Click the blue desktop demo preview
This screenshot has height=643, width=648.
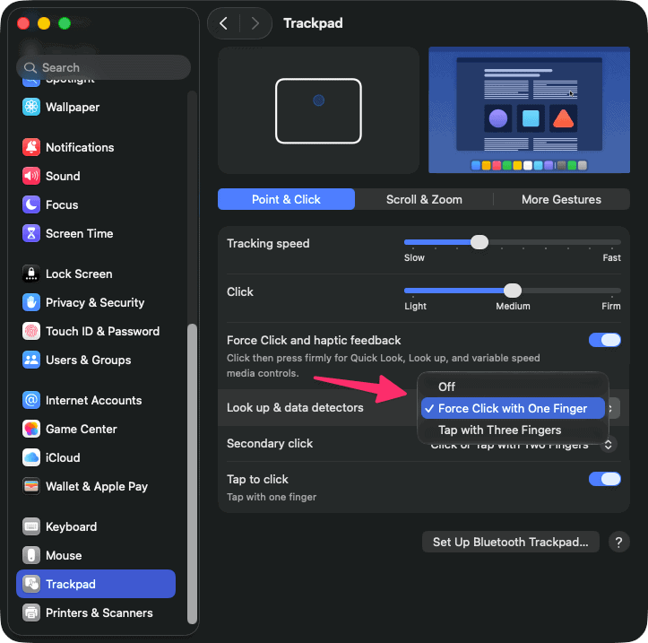pyautogui.click(x=529, y=110)
